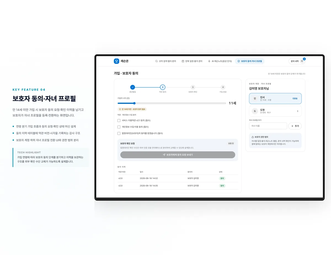Click the 2026-09-18 14:02 timestamp cell
The image size is (331, 255).
click(x=149, y=178)
